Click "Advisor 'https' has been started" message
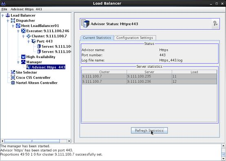This screenshot has width=226, height=161. click(36, 150)
